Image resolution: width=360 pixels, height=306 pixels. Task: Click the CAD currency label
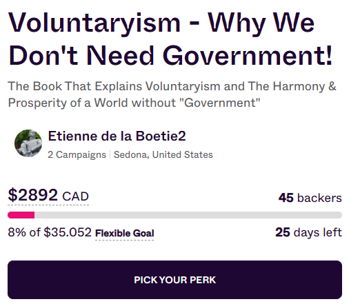75,196
